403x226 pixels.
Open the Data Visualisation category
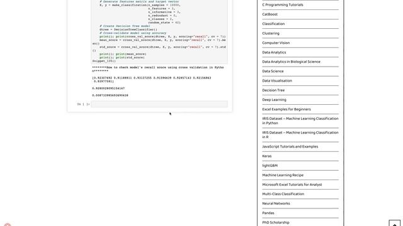(x=277, y=81)
